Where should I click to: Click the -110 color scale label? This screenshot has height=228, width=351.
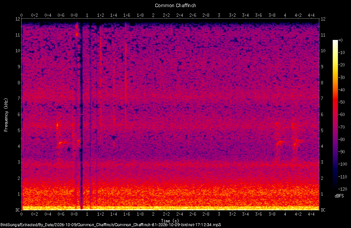click(342, 177)
